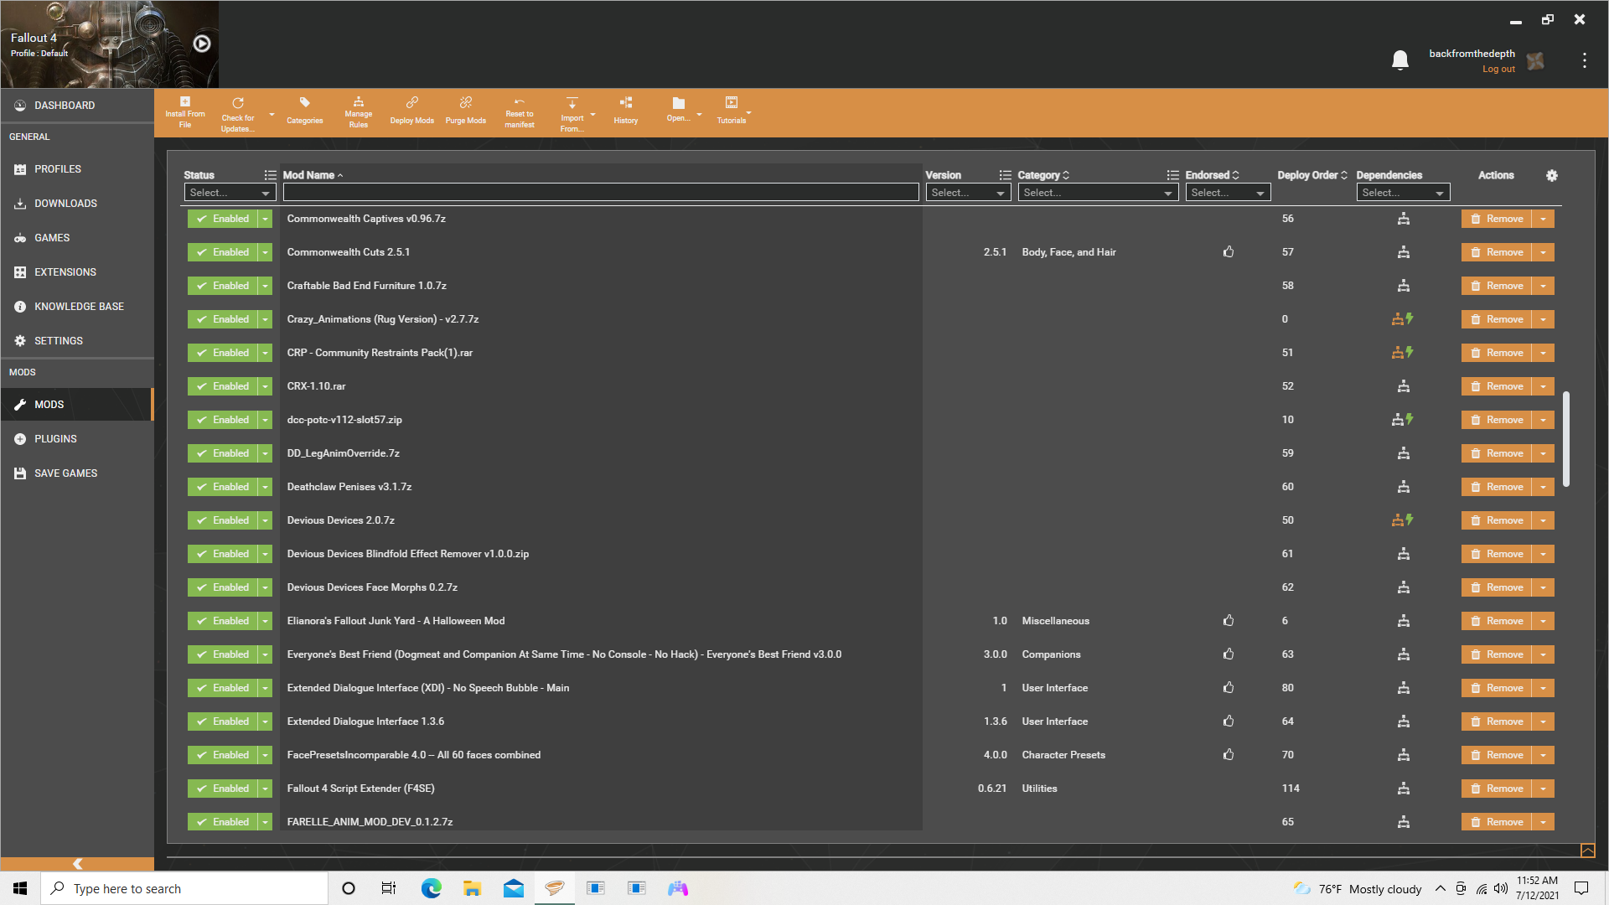Expand Remove options for Commonwealth Captives
The width and height of the screenshot is (1609, 905).
click(x=1544, y=219)
